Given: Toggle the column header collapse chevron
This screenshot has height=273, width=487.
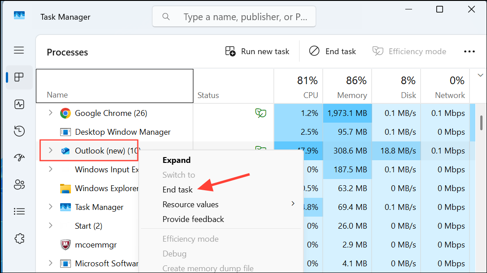Looking at the screenshot, I should coord(480,75).
